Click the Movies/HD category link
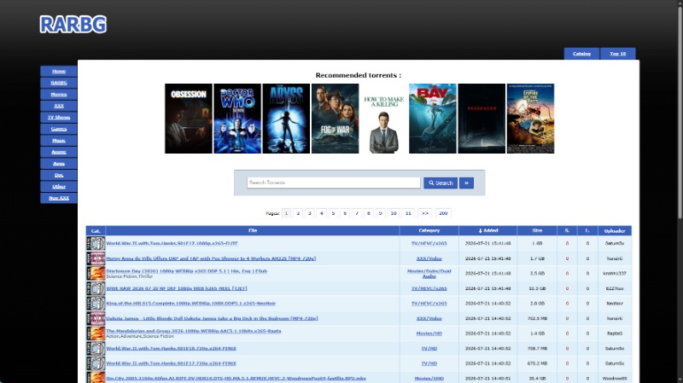The width and height of the screenshot is (683, 383). pyautogui.click(x=429, y=334)
